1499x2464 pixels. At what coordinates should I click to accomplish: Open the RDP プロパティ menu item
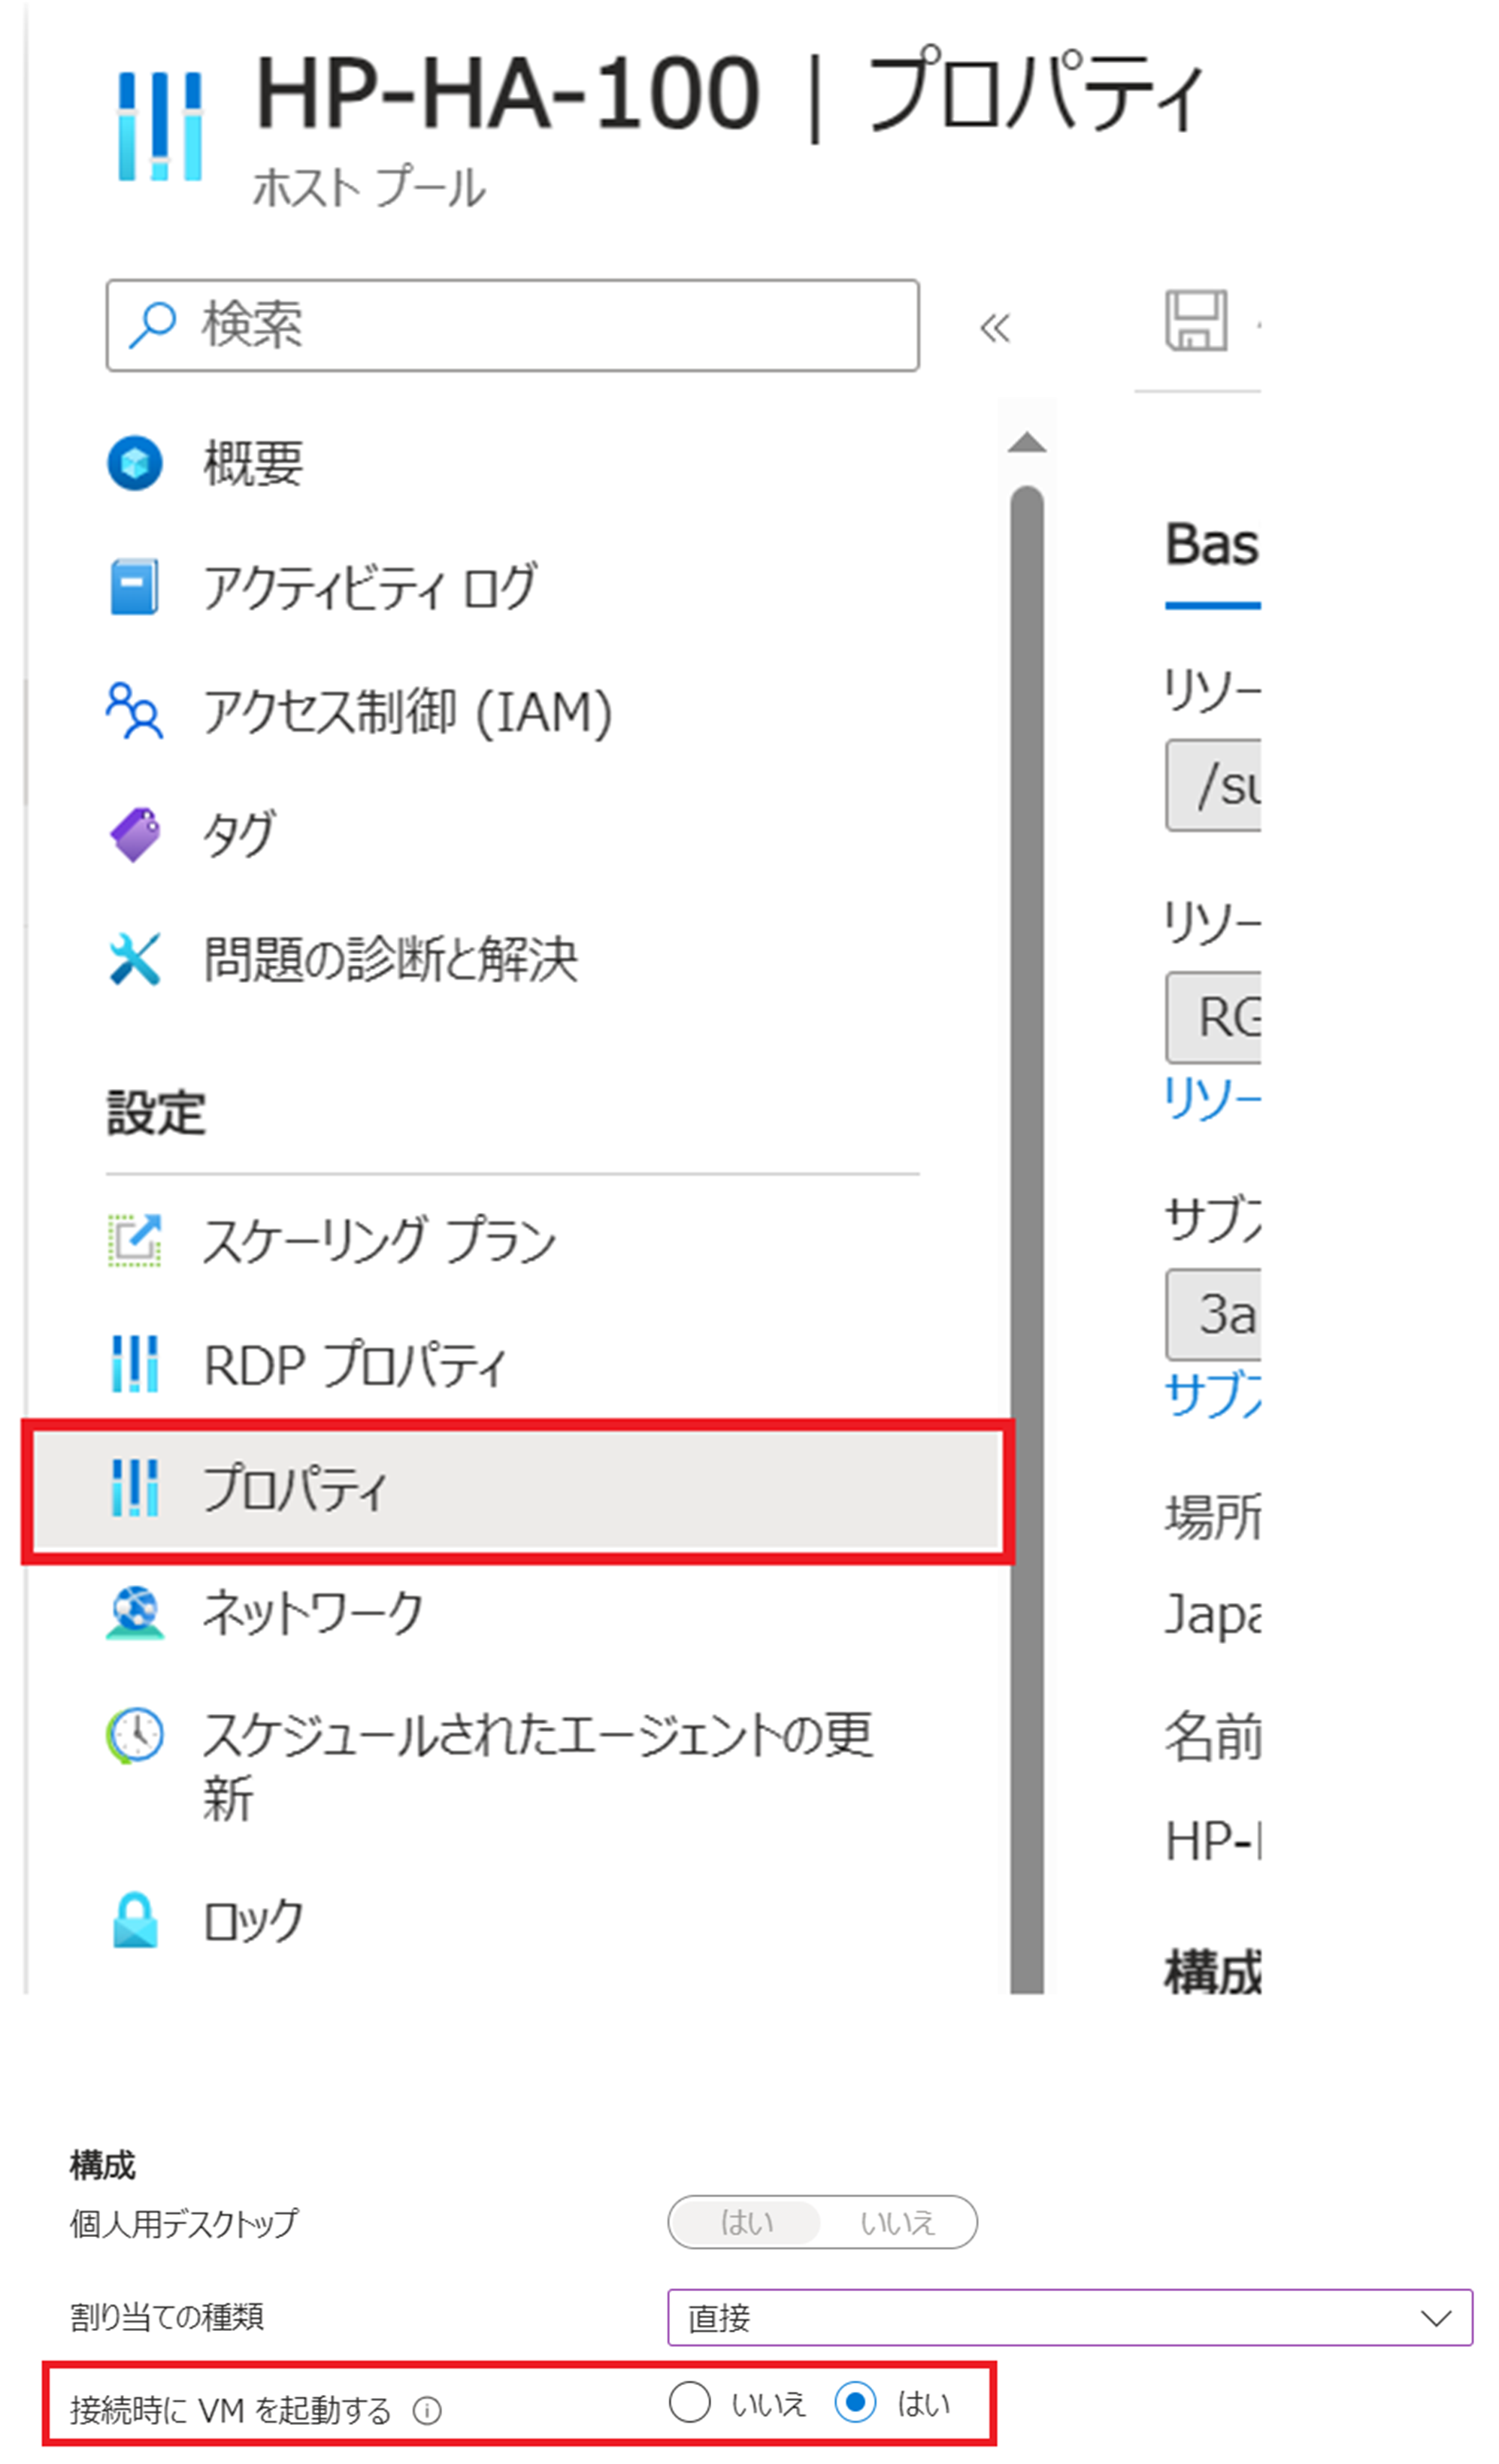click(x=356, y=1364)
